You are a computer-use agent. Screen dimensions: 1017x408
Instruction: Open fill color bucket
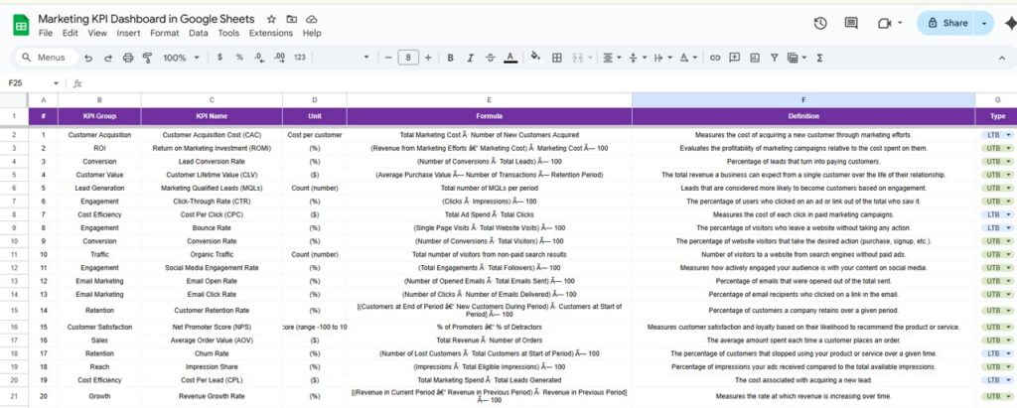click(535, 58)
